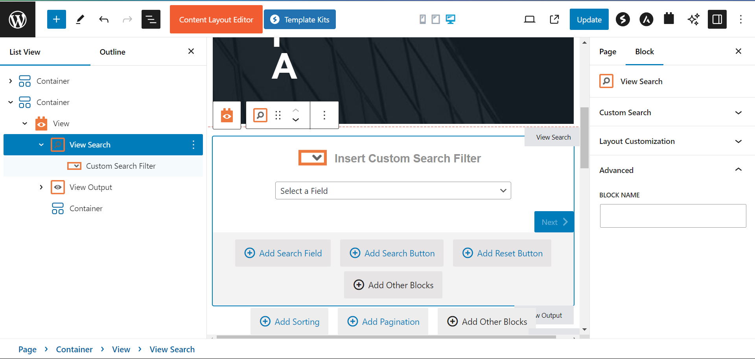The image size is (755, 359).
Task: Switch to desktop preview icon
Action: click(x=450, y=19)
